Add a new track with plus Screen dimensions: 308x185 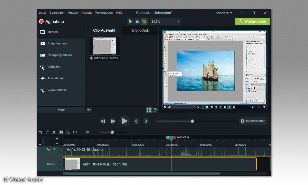[57, 138]
